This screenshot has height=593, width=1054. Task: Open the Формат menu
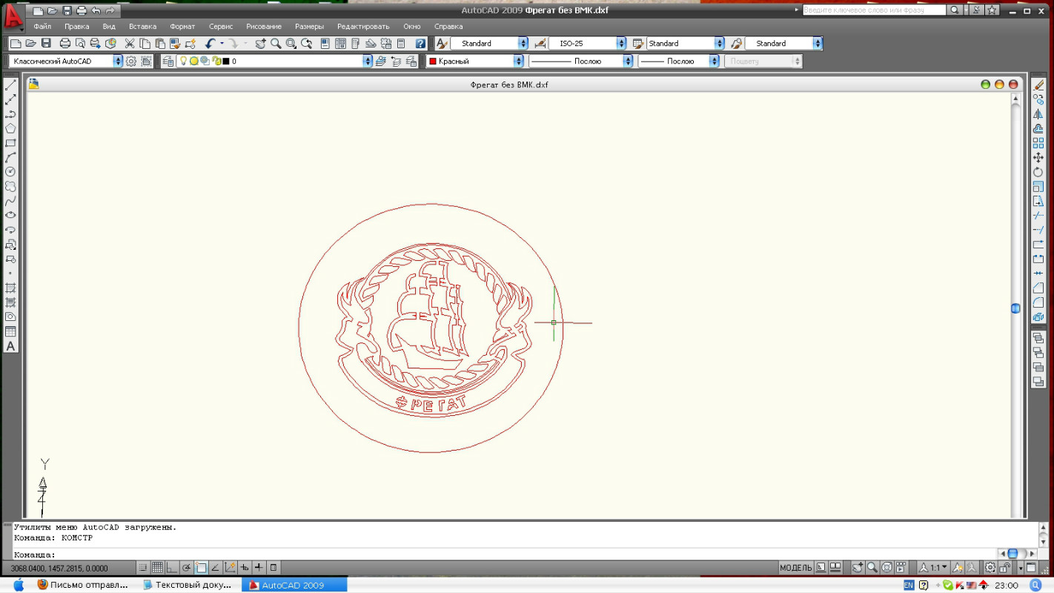182,26
